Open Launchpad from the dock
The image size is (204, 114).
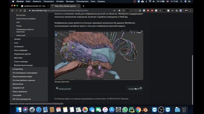click(x=32, y=110)
